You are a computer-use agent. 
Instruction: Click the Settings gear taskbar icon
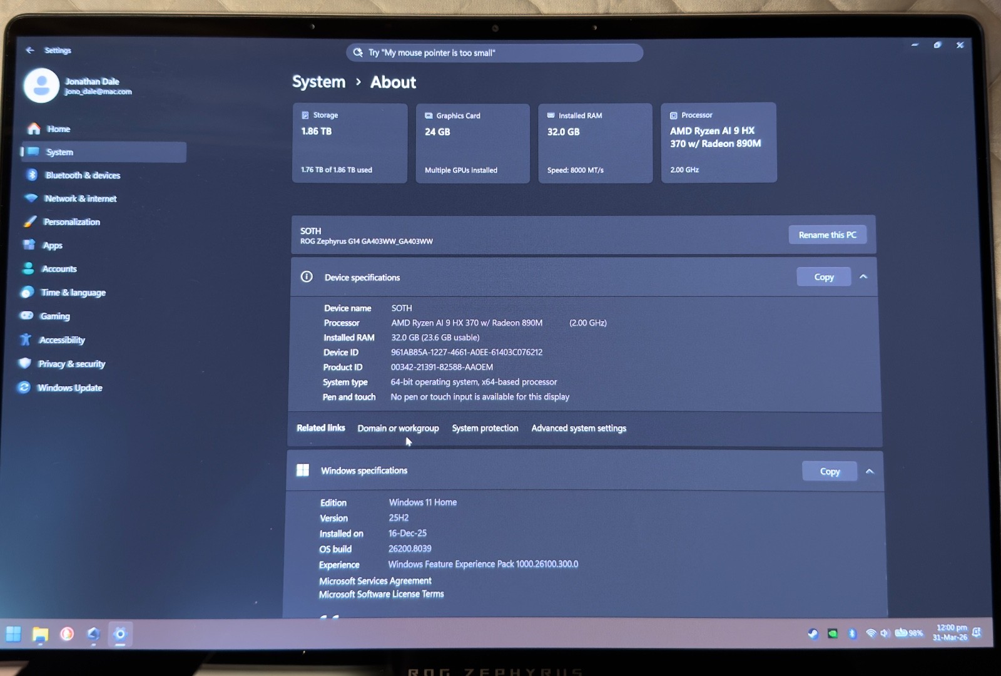[120, 634]
